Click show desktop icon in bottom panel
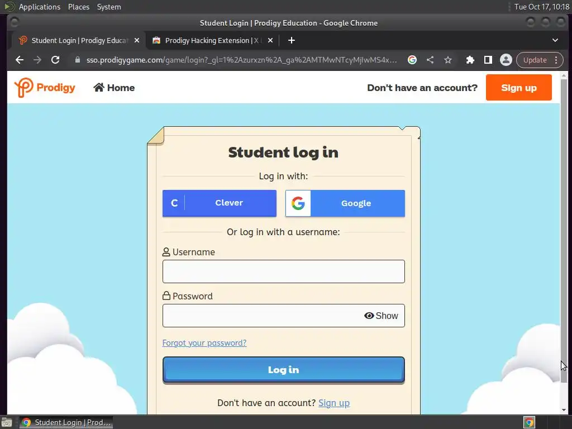This screenshot has height=429, width=572. point(7,422)
